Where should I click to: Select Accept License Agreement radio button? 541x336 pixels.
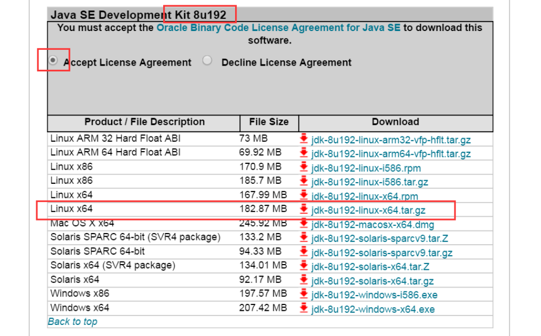tap(53, 60)
